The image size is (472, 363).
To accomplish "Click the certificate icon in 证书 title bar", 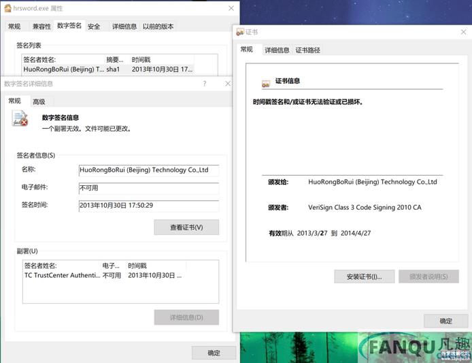I will pyautogui.click(x=240, y=32).
